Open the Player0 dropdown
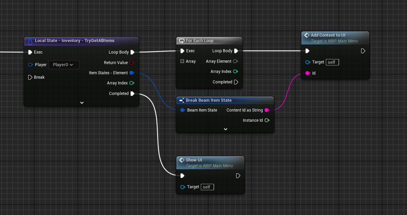Image resolution: width=407 pixels, height=215 pixels. [64, 65]
